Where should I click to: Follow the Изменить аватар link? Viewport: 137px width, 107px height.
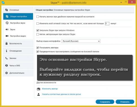[50, 89]
